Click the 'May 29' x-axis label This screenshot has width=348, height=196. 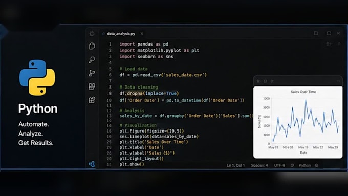[333, 147]
